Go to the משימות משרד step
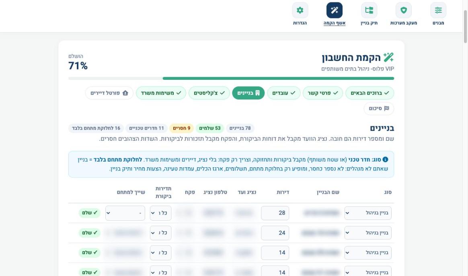This screenshot has height=276, width=468. [x=161, y=93]
